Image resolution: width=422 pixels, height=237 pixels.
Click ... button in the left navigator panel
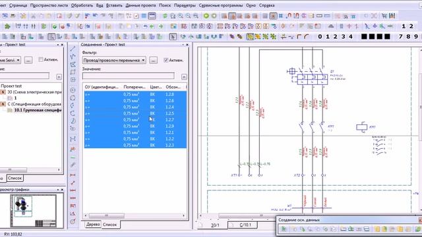[x=28, y=60]
